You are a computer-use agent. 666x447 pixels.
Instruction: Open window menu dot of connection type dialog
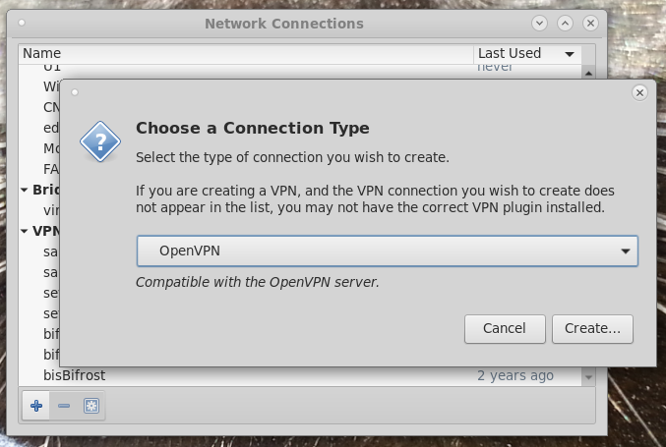[x=75, y=92]
